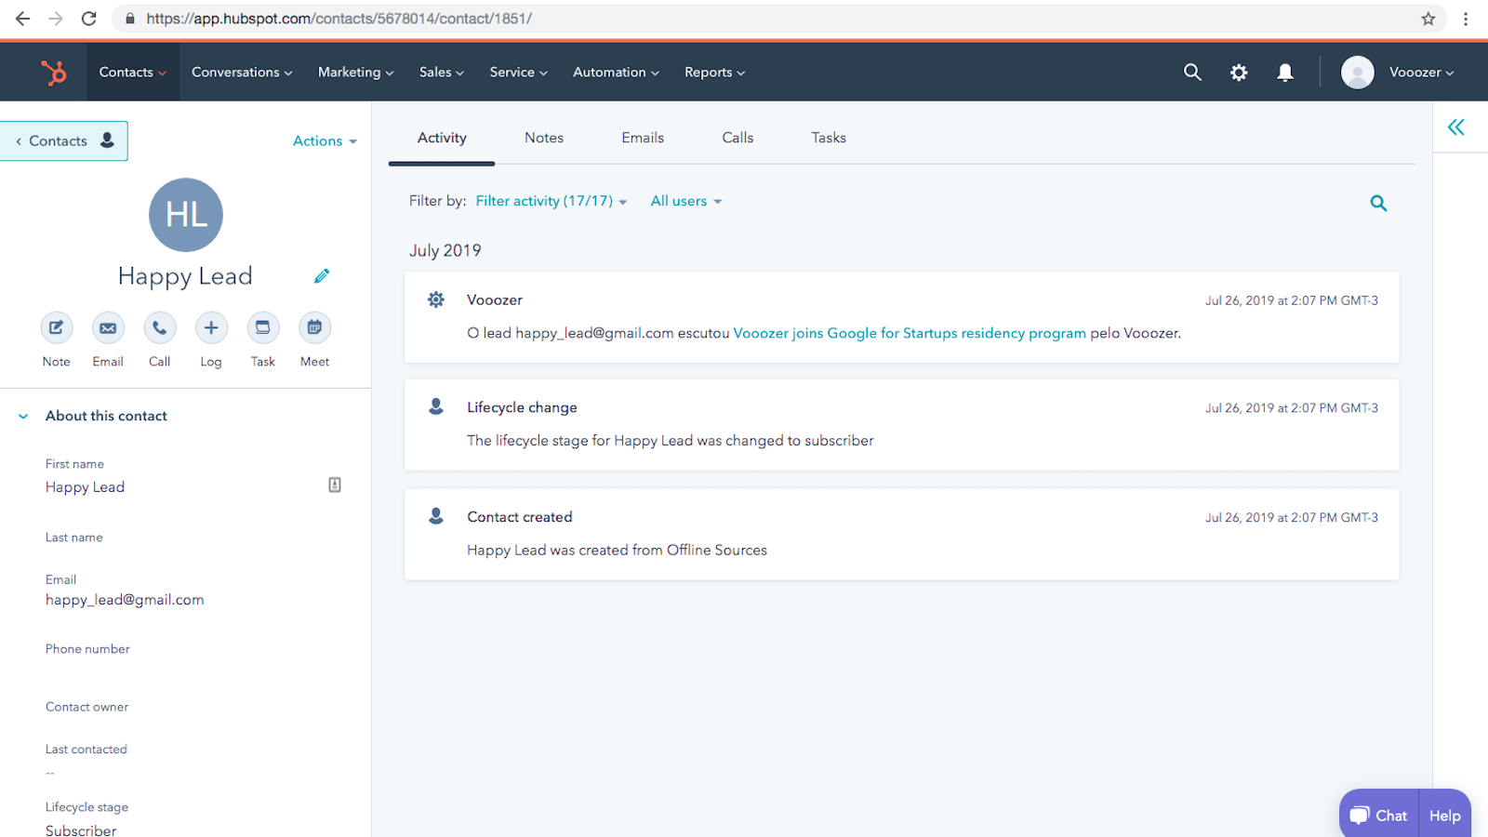Open the Voozer Google for Startups audio link
The image size is (1488, 837).
[x=910, y=333]
